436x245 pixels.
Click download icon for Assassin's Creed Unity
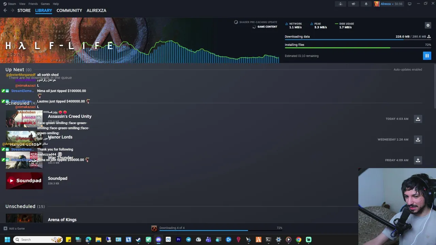click(418, 119)
